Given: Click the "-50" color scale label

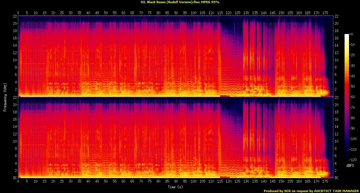Looking at the screenshot, I should (351, 86).
